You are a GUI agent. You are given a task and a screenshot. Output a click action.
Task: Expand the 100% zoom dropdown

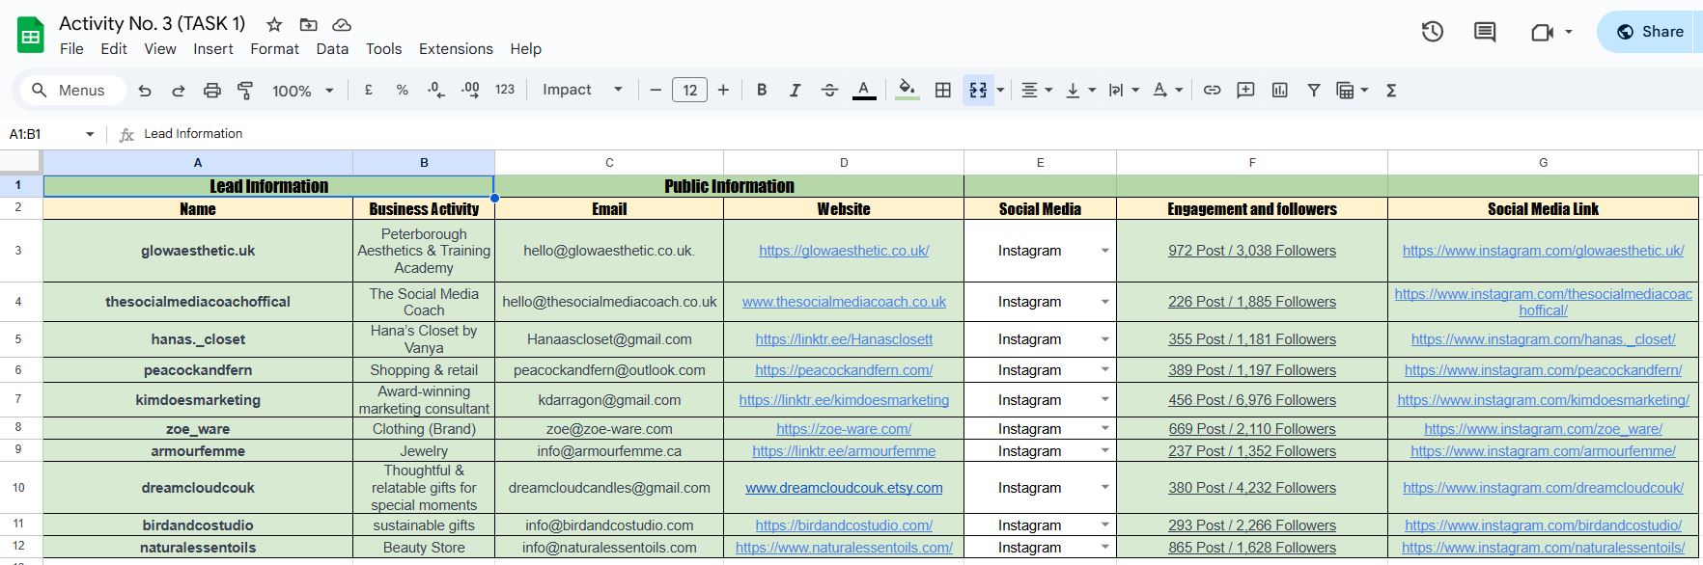coord(302,90)
